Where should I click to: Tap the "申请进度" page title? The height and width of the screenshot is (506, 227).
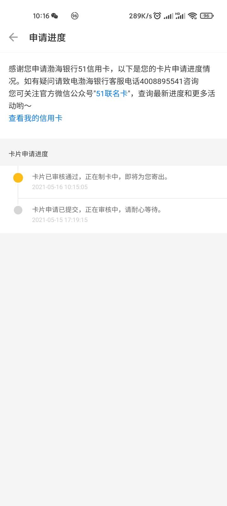tap(47, 38)
